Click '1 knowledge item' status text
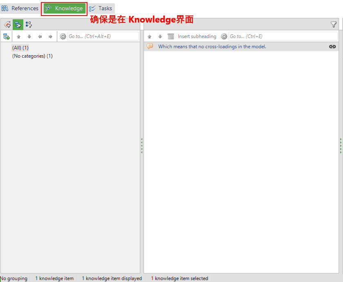This screenshot has width=343, height=282. click(54, 278)
